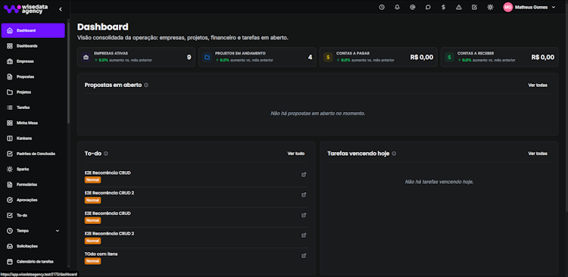Click 'Não há tarefas vencendo hoje.' text
Viewport: 568px width, 277px height.
point(439,182)
